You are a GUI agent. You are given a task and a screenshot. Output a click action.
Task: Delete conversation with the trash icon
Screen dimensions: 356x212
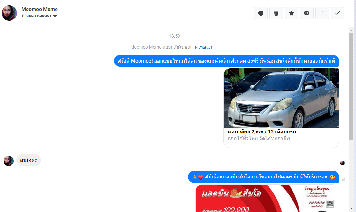click(x=276, y=13)
